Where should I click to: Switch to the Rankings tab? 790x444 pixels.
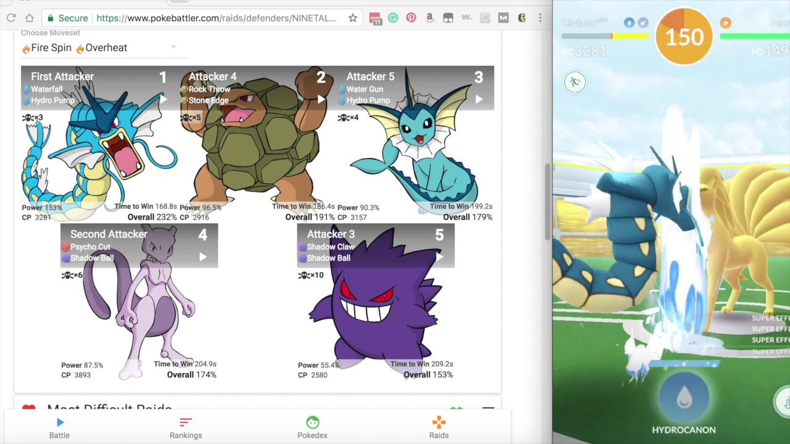tap(186, 428)
